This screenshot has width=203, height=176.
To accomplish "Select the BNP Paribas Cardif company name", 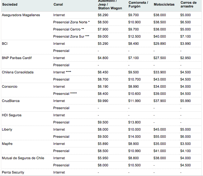I will click(x=17, y=58).
